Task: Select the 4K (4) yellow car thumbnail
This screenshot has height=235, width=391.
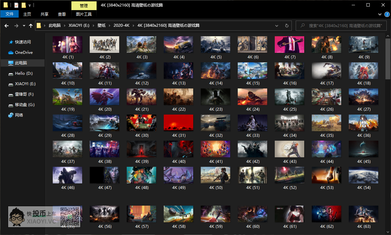Action: tap(178, 45)
